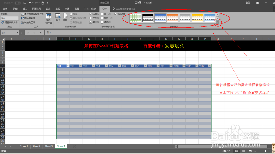The height and width of the screenshot is (154, 275).
Task: Click the zoom out minus button
Action: pos(255,151)
